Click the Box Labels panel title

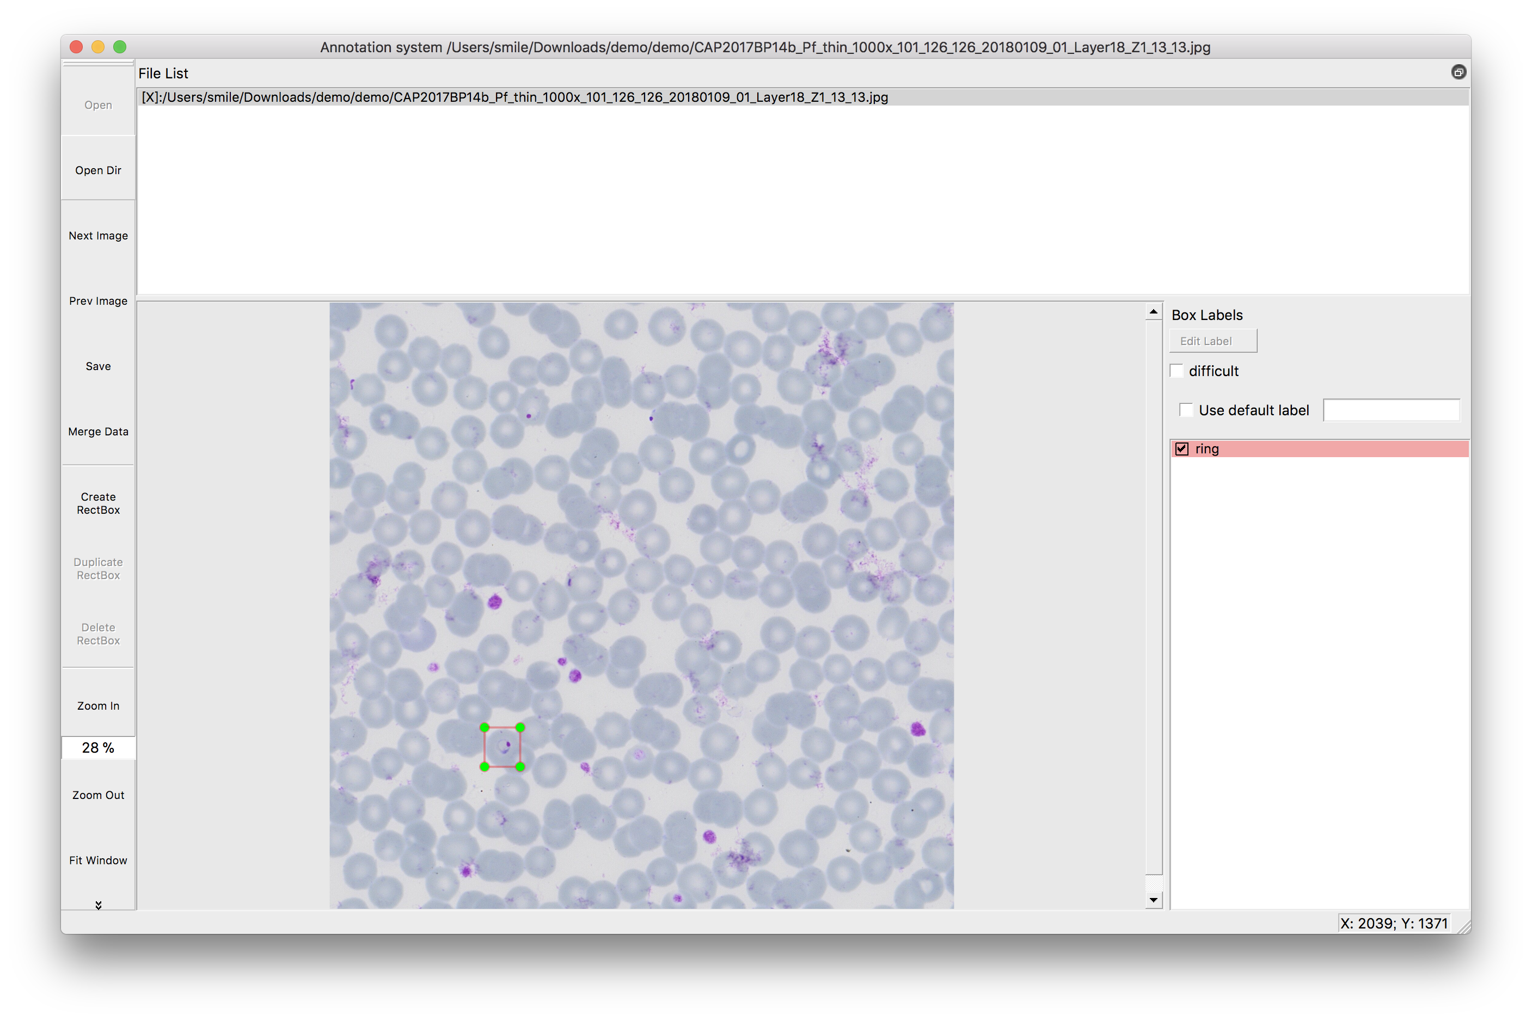point(1207,315)
